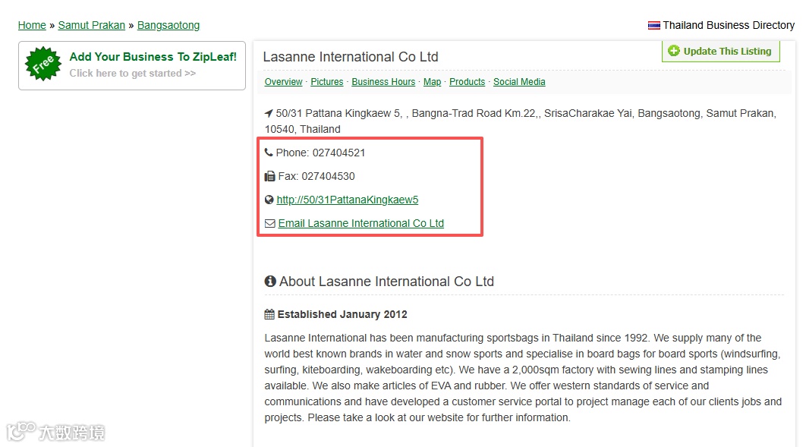
Task: Click the info circle icon by About heading
Action: [270, 281]
